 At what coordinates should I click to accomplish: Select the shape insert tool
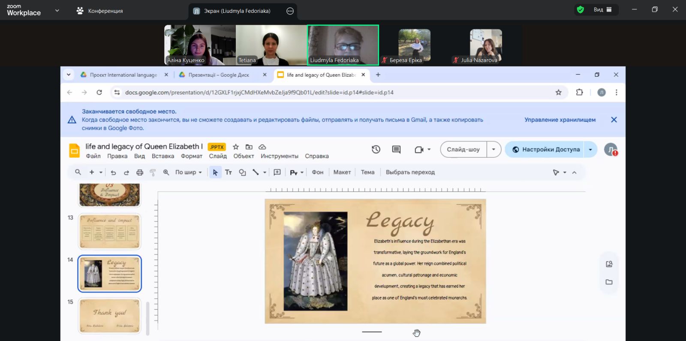click(242, 172)
